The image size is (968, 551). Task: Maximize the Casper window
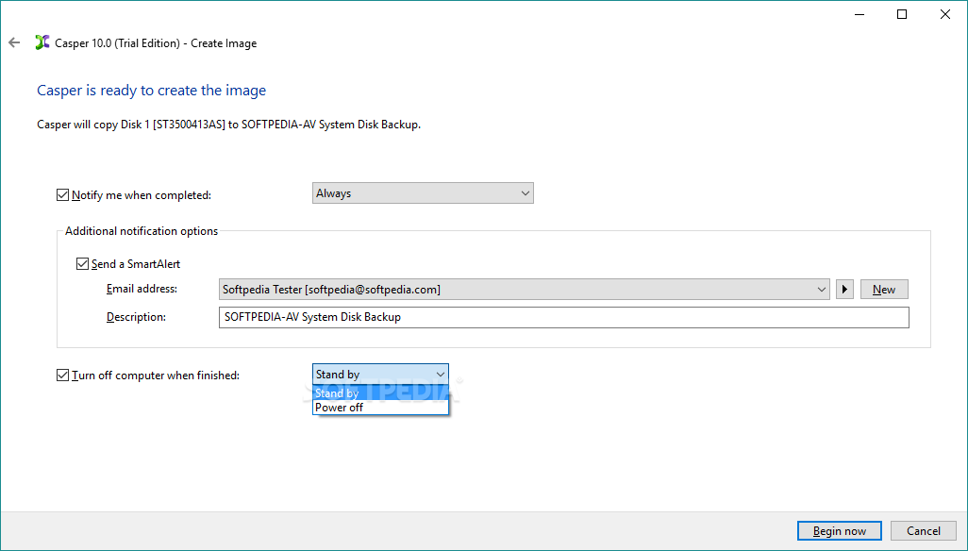(902, 14)
